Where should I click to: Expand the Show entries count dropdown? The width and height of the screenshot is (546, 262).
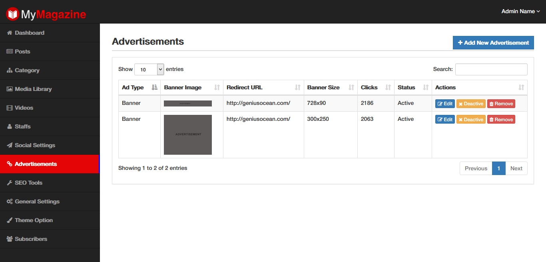pyautogui.click(x=149, y=69)
